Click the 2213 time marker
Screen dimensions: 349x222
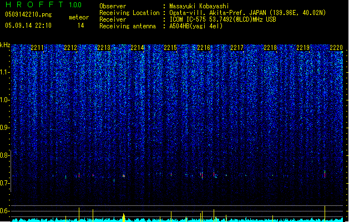(104, 48)
